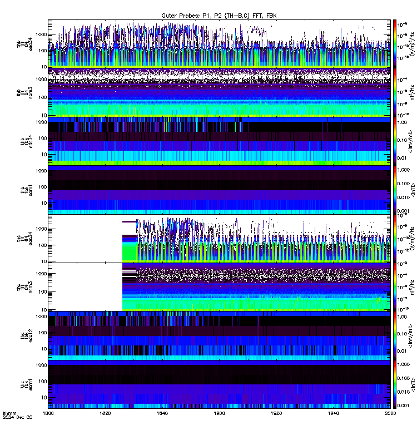Select the thb fbk edc34 axis label
Image resolution: width=417 pixels, height=445 pixels.
click(27, 141)
